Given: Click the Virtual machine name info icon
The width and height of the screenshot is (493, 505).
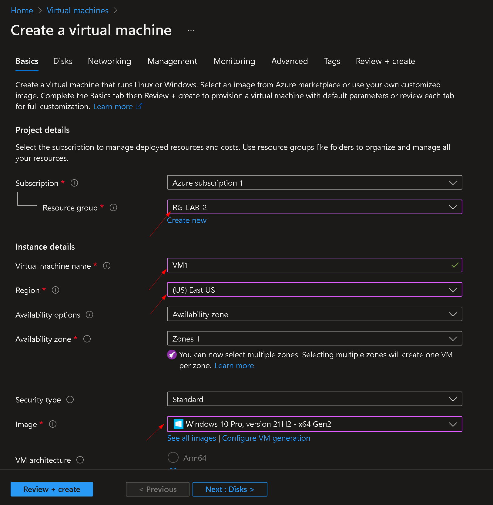Looking at the screenshot, I should 107,266.
